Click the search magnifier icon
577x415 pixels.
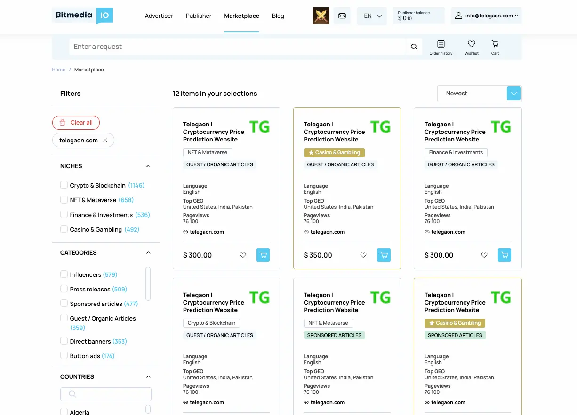pos(414,47)
